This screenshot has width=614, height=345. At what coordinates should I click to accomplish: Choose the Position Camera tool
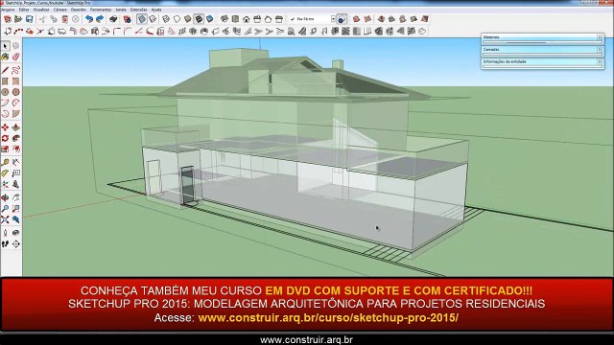pyautogui.click(x=5, y=233)
